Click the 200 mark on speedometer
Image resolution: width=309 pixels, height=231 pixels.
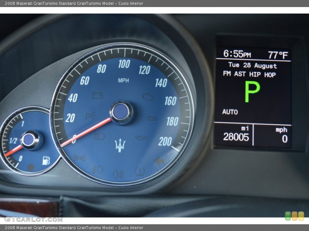[x=165, y=141]
